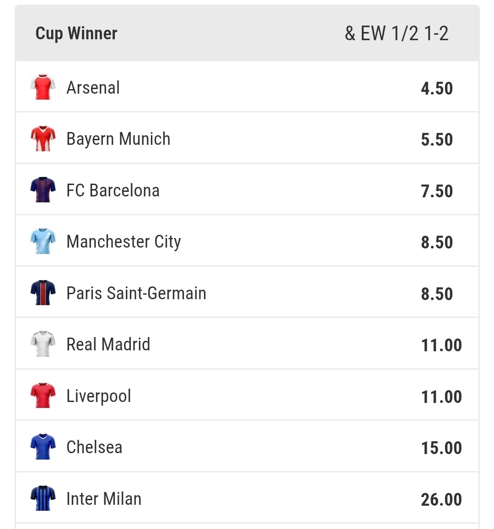494x529 pixels.
Task: Click the Liverpool jersey icon
Action: coord(43,396)
